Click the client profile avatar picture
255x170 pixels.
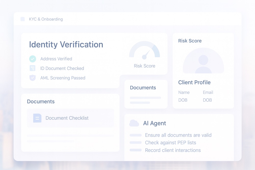(203, 61)
